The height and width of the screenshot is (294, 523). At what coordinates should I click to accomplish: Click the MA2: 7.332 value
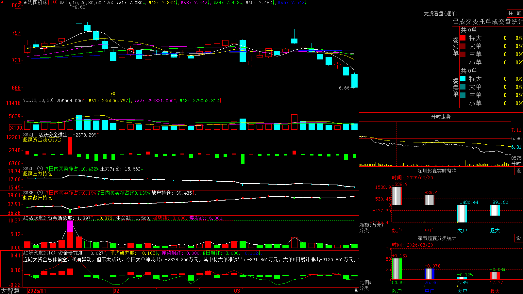[162, 3]
